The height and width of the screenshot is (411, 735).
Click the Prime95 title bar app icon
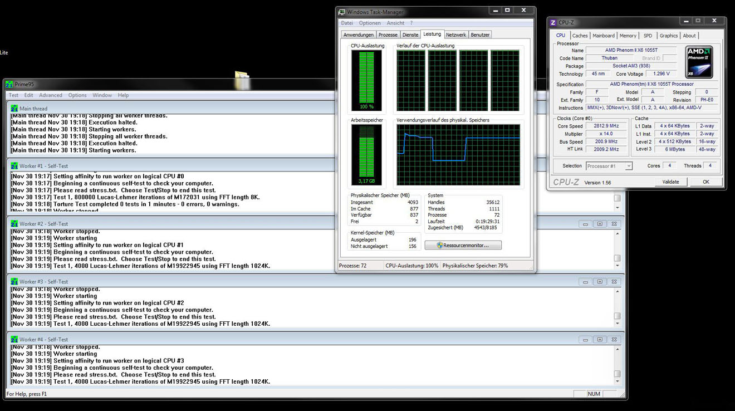coord(9,84)
